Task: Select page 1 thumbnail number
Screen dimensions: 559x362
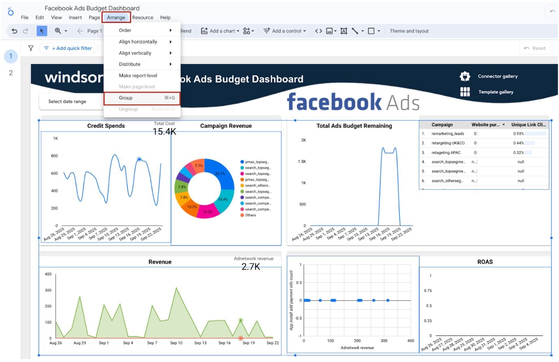Action: pos(11,56)
